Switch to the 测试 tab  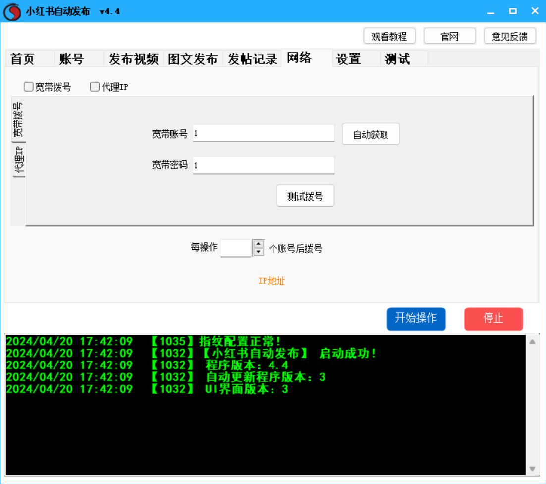(404, 59)
